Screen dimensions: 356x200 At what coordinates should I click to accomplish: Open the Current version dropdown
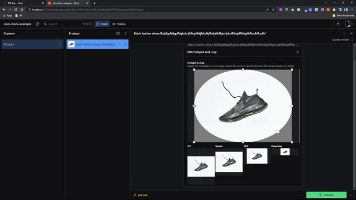[343, 39]
